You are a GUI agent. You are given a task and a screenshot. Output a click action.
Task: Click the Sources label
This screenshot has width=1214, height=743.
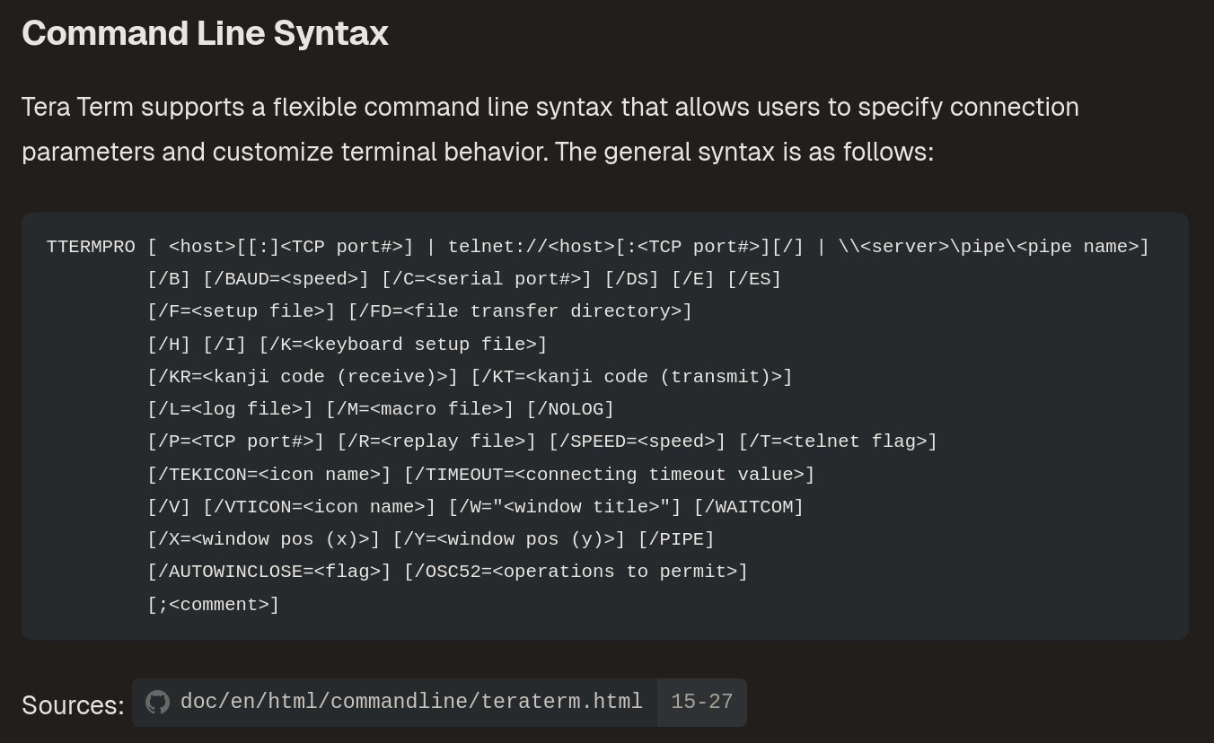point(73,705)
